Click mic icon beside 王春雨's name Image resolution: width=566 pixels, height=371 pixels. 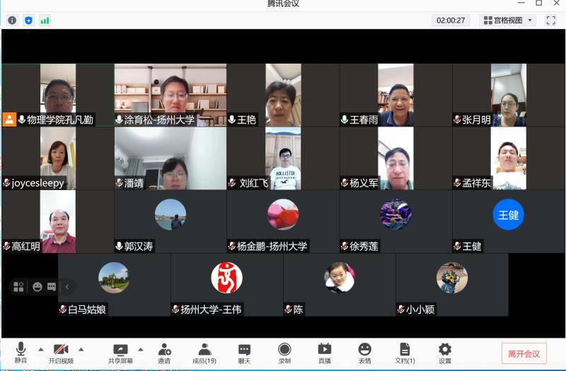[x=345, y=119]
